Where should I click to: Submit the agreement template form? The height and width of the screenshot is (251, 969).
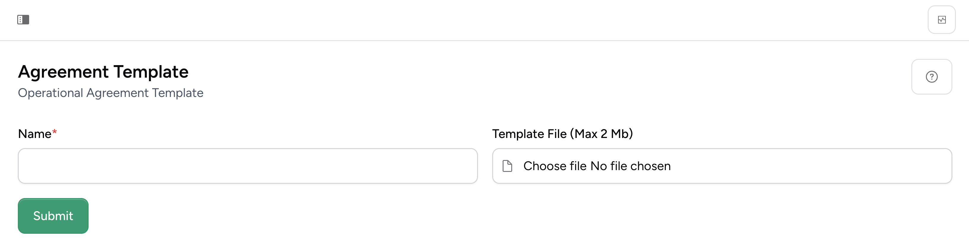(53, 216)
